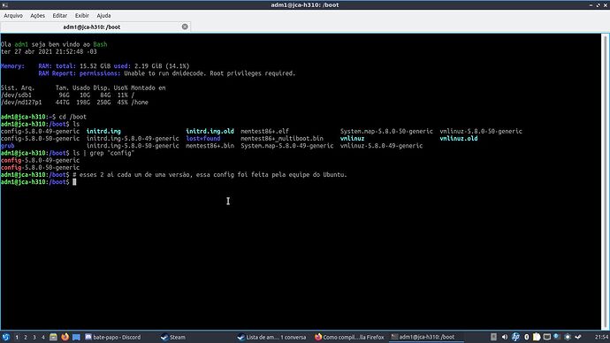Click the vmlinuz.old entry in ls output
Viewport: 610px width, 343px height.
[459, 139]
